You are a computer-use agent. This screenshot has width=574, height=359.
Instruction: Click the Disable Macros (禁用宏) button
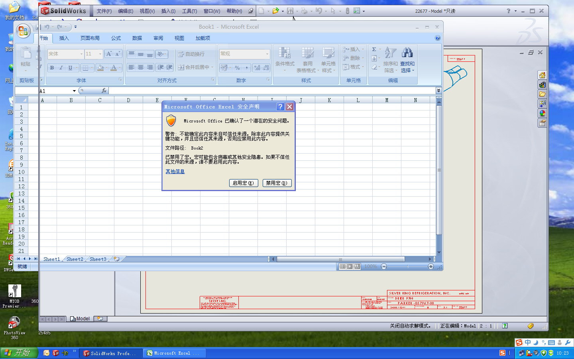click(277, 183)
